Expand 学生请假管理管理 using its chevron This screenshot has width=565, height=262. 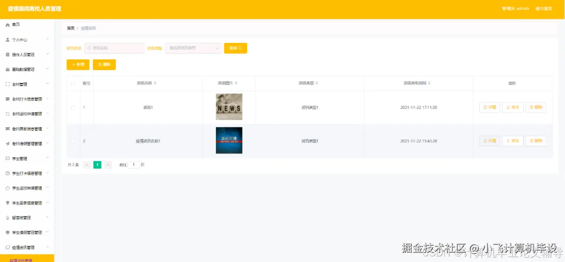[x=47, y=232]
